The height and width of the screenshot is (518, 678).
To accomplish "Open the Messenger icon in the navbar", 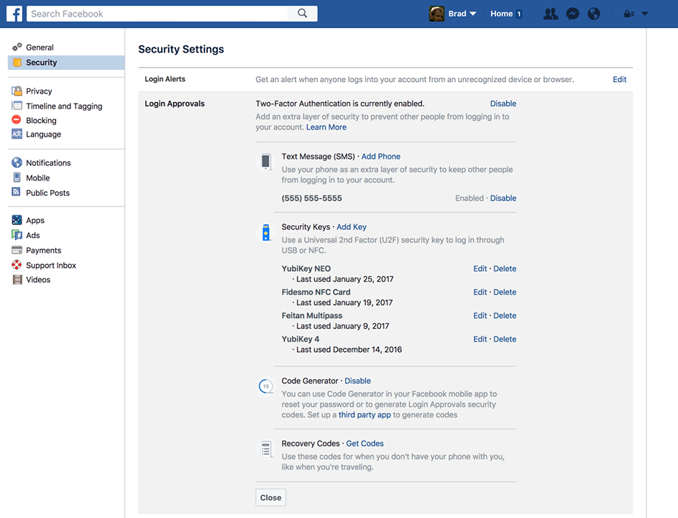I will pyautogui.click(x=572, y=13).
